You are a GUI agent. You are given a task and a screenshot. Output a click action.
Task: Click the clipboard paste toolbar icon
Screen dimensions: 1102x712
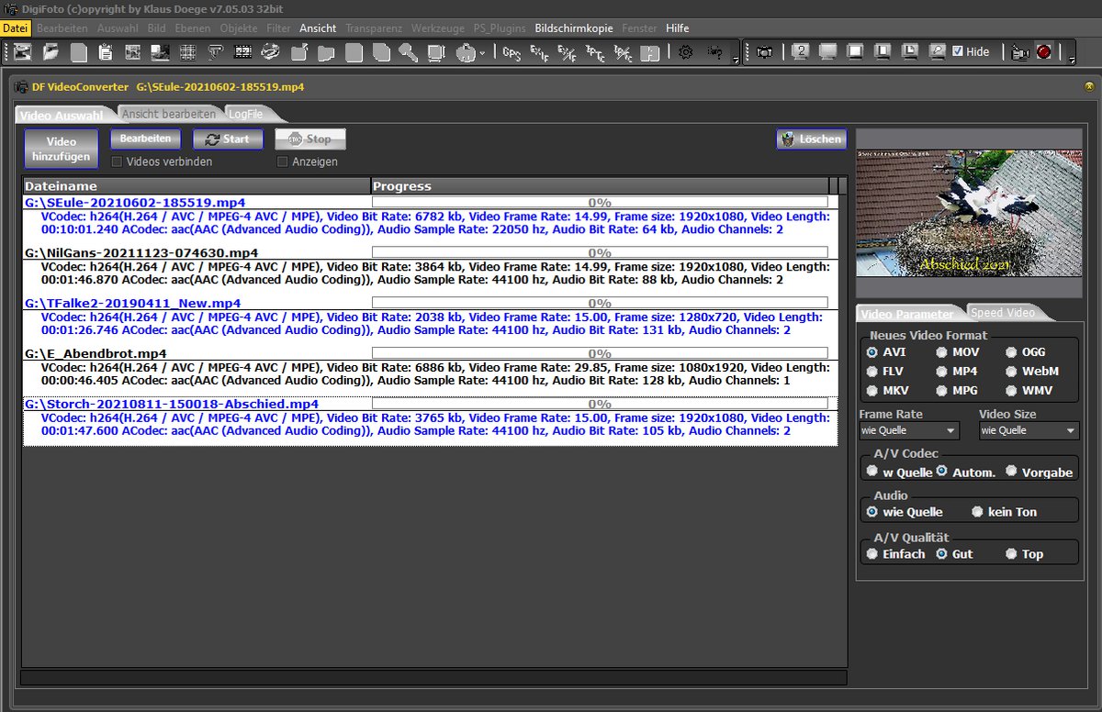pos(107,52)
